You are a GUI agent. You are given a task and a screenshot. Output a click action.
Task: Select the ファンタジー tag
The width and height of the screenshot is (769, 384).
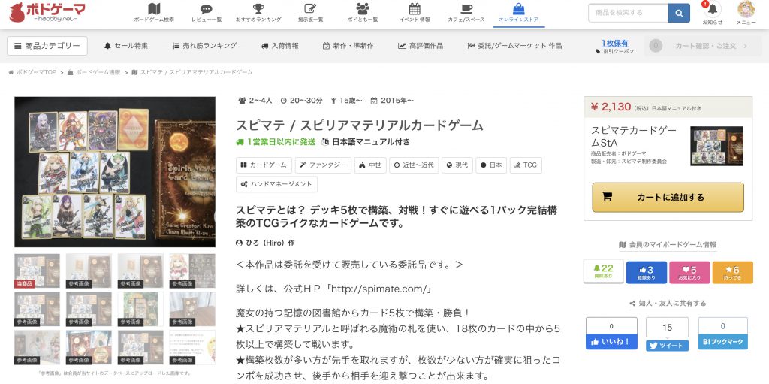coord(323,165)
